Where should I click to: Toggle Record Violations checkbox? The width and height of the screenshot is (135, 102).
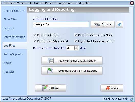(x=35, y=35)
